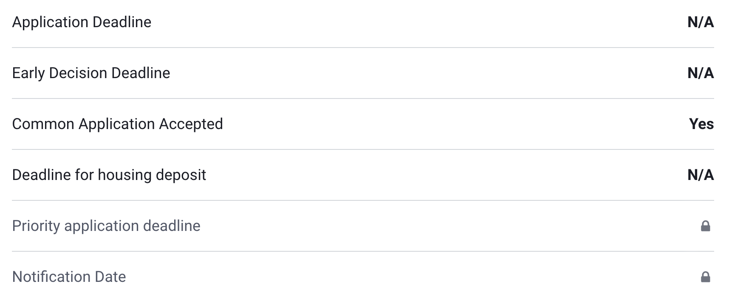Click the N/A value for Application Deadline
Viewport: 729px width, 298px height.
click(700, 22)
